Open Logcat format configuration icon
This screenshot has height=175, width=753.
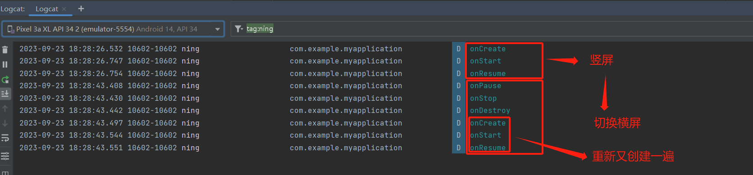5,156
